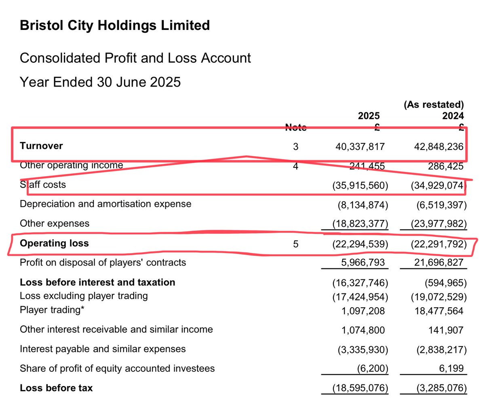
Task: Click Other interest receivable and similar income
Action: pos(116,329)
